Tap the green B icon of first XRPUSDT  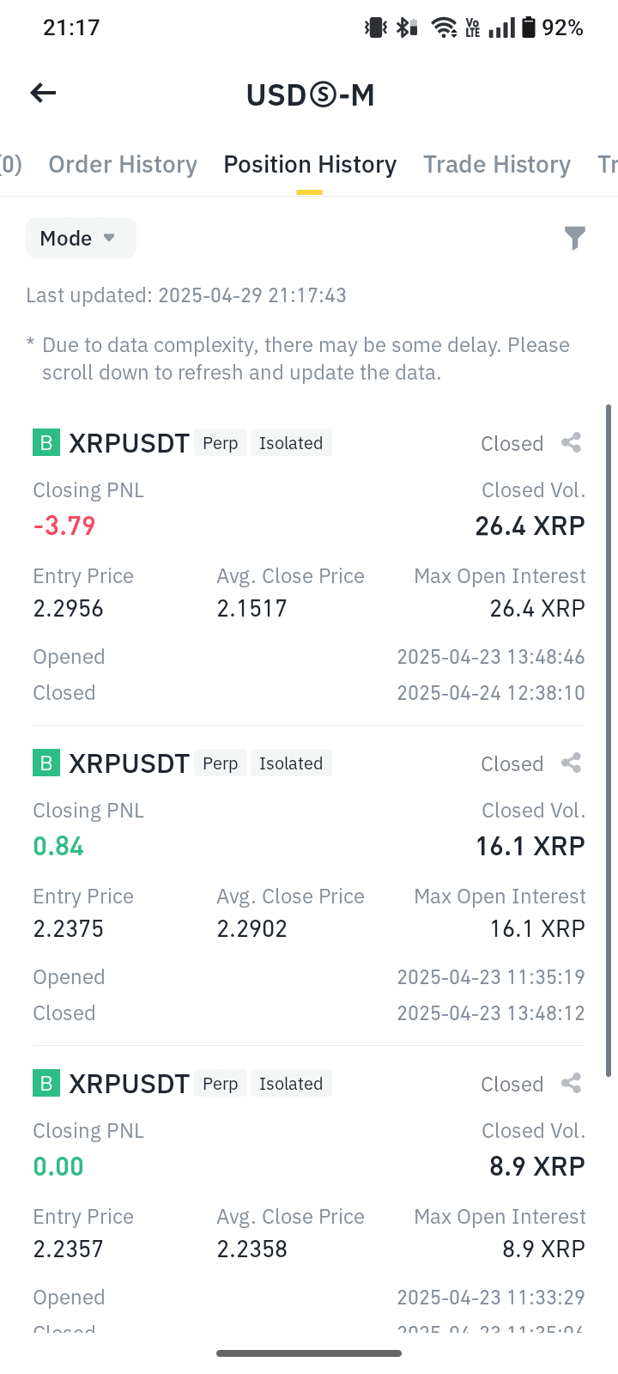point(46,443)
